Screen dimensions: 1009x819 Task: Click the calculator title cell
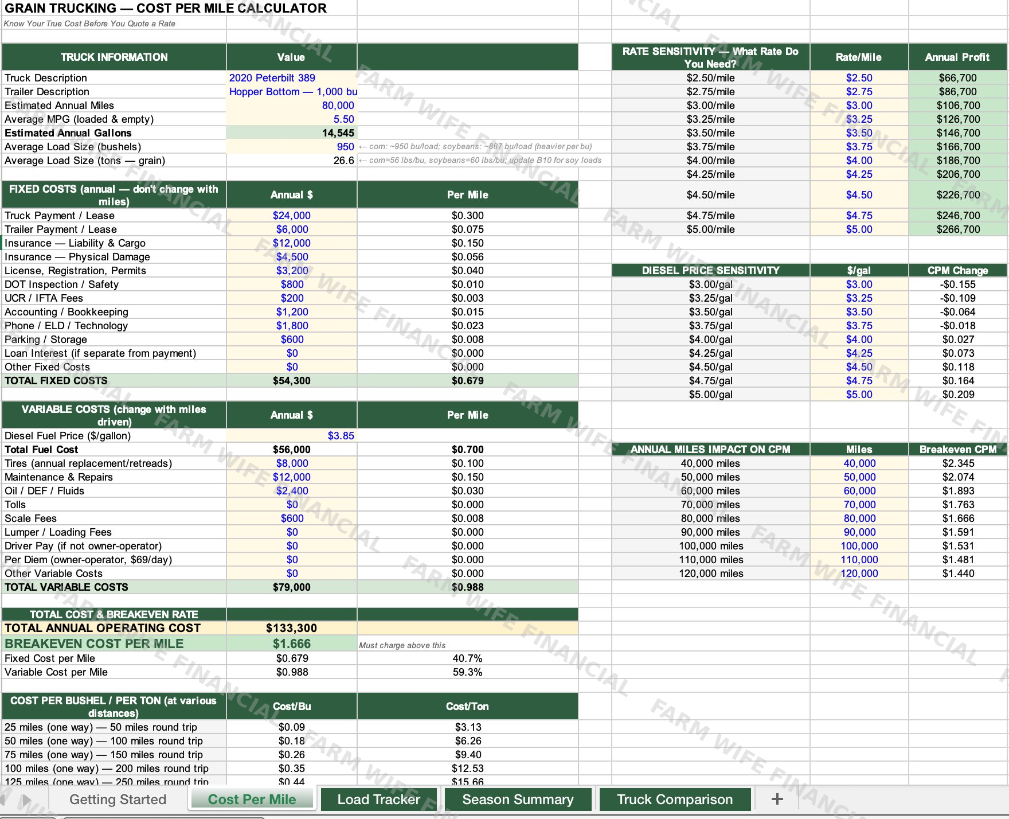coord(166,8)
